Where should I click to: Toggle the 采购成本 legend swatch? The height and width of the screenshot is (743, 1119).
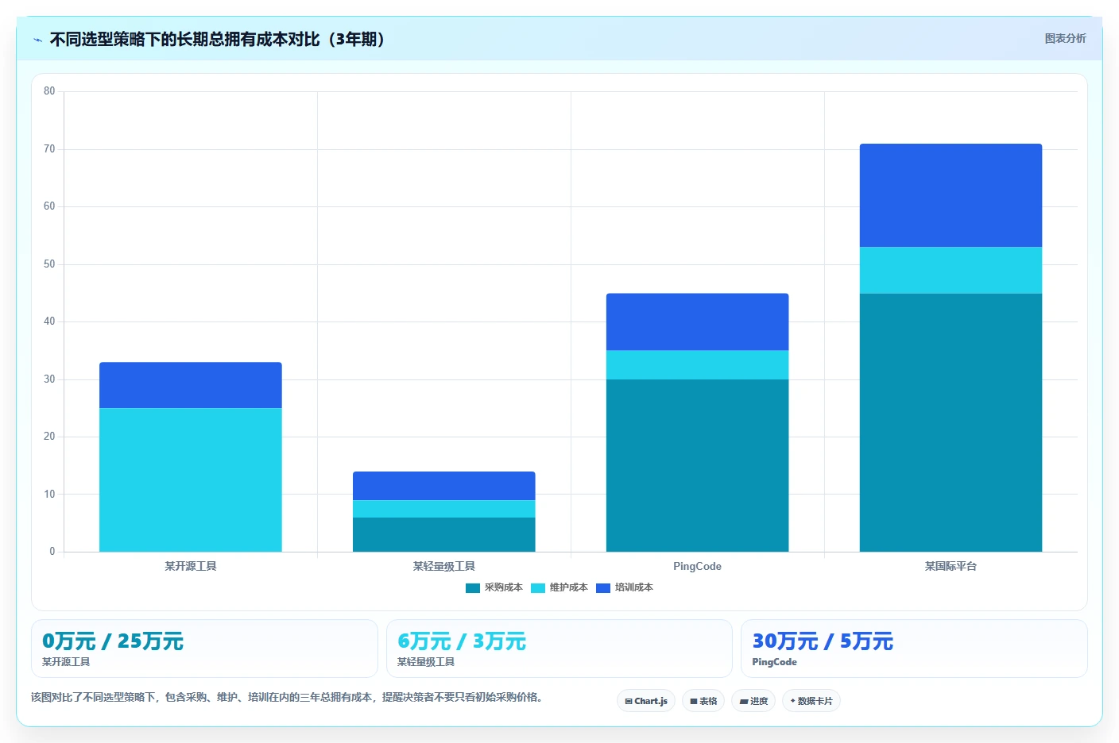pos(472,588)
